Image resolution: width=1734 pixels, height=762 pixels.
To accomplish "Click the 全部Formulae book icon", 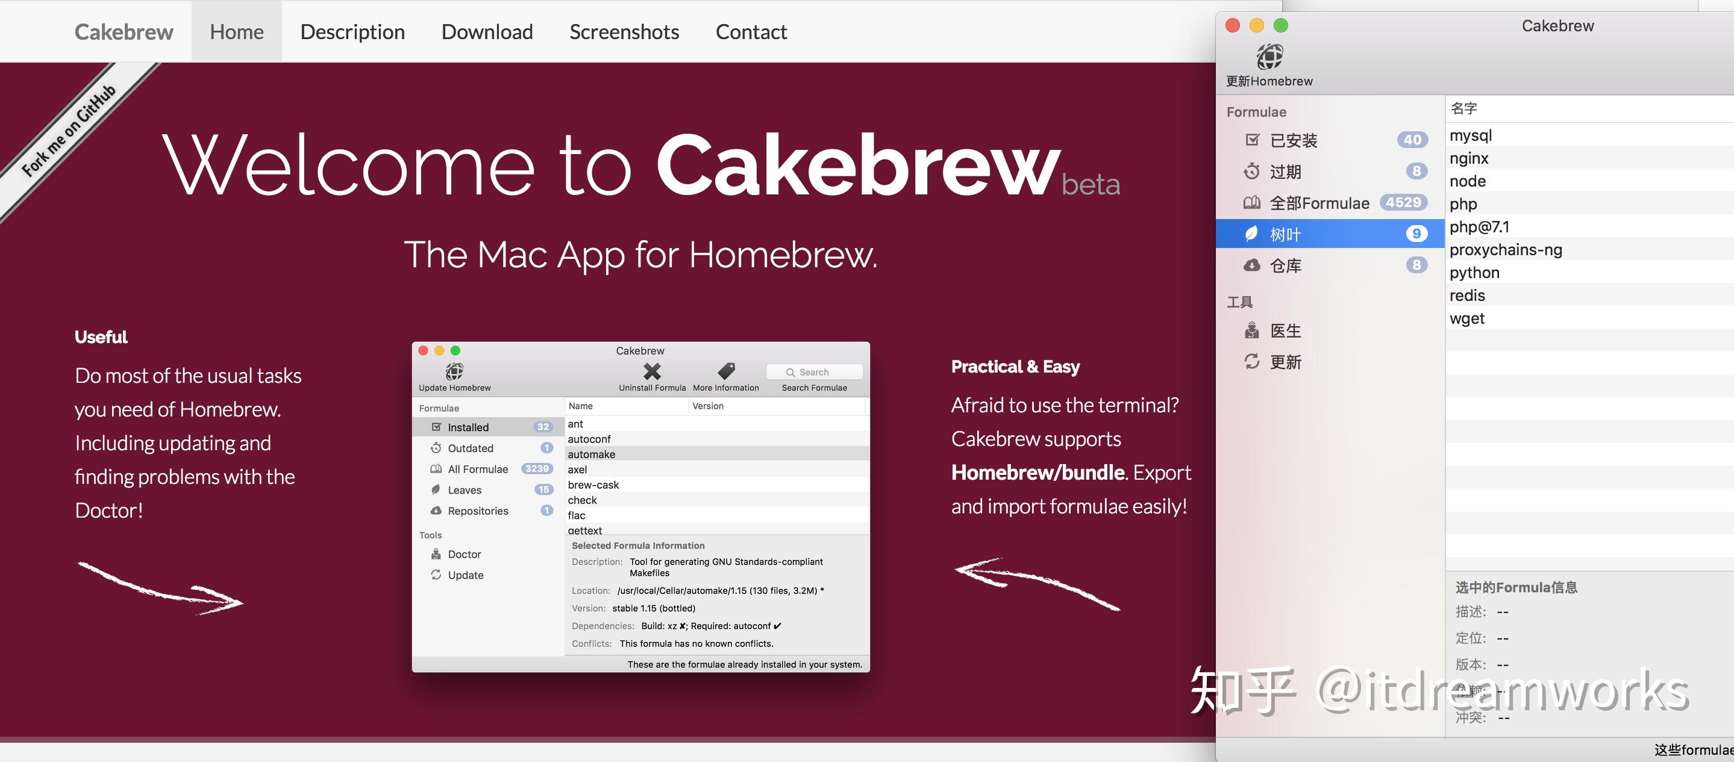I will pos(1251,202).
